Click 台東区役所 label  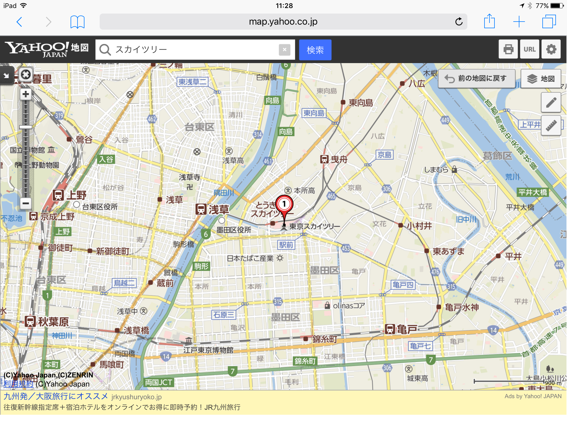100,207
